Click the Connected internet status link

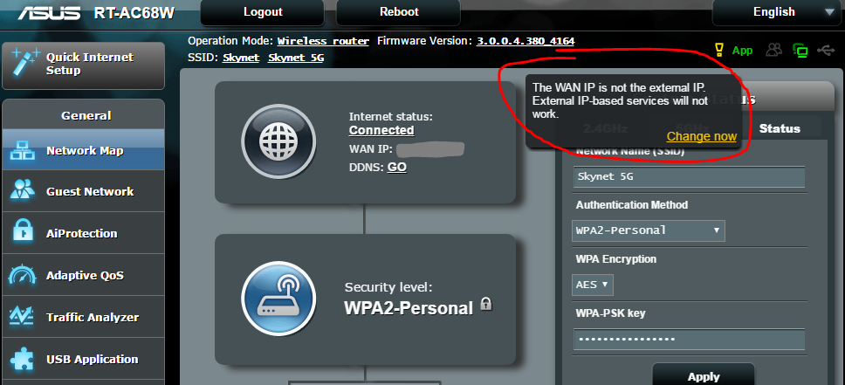[381, 130]
